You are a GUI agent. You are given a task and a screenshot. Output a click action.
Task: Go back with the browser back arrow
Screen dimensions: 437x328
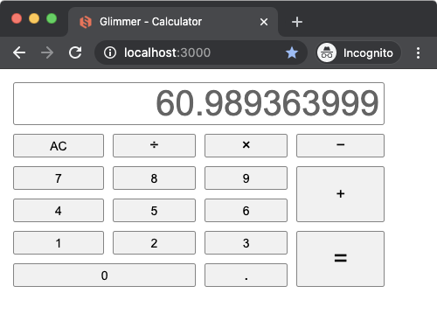coord(19,52)
